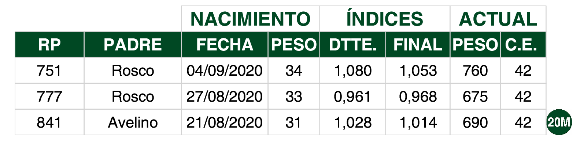Select the ÍNDICES group heading
Image resolution: width=584 pixels, height=151 pixels.
(385, 19)
